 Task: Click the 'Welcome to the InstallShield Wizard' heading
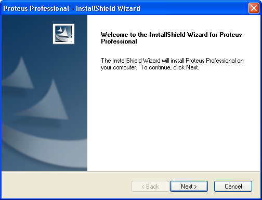pyautogui.click(x=171, y=38)
